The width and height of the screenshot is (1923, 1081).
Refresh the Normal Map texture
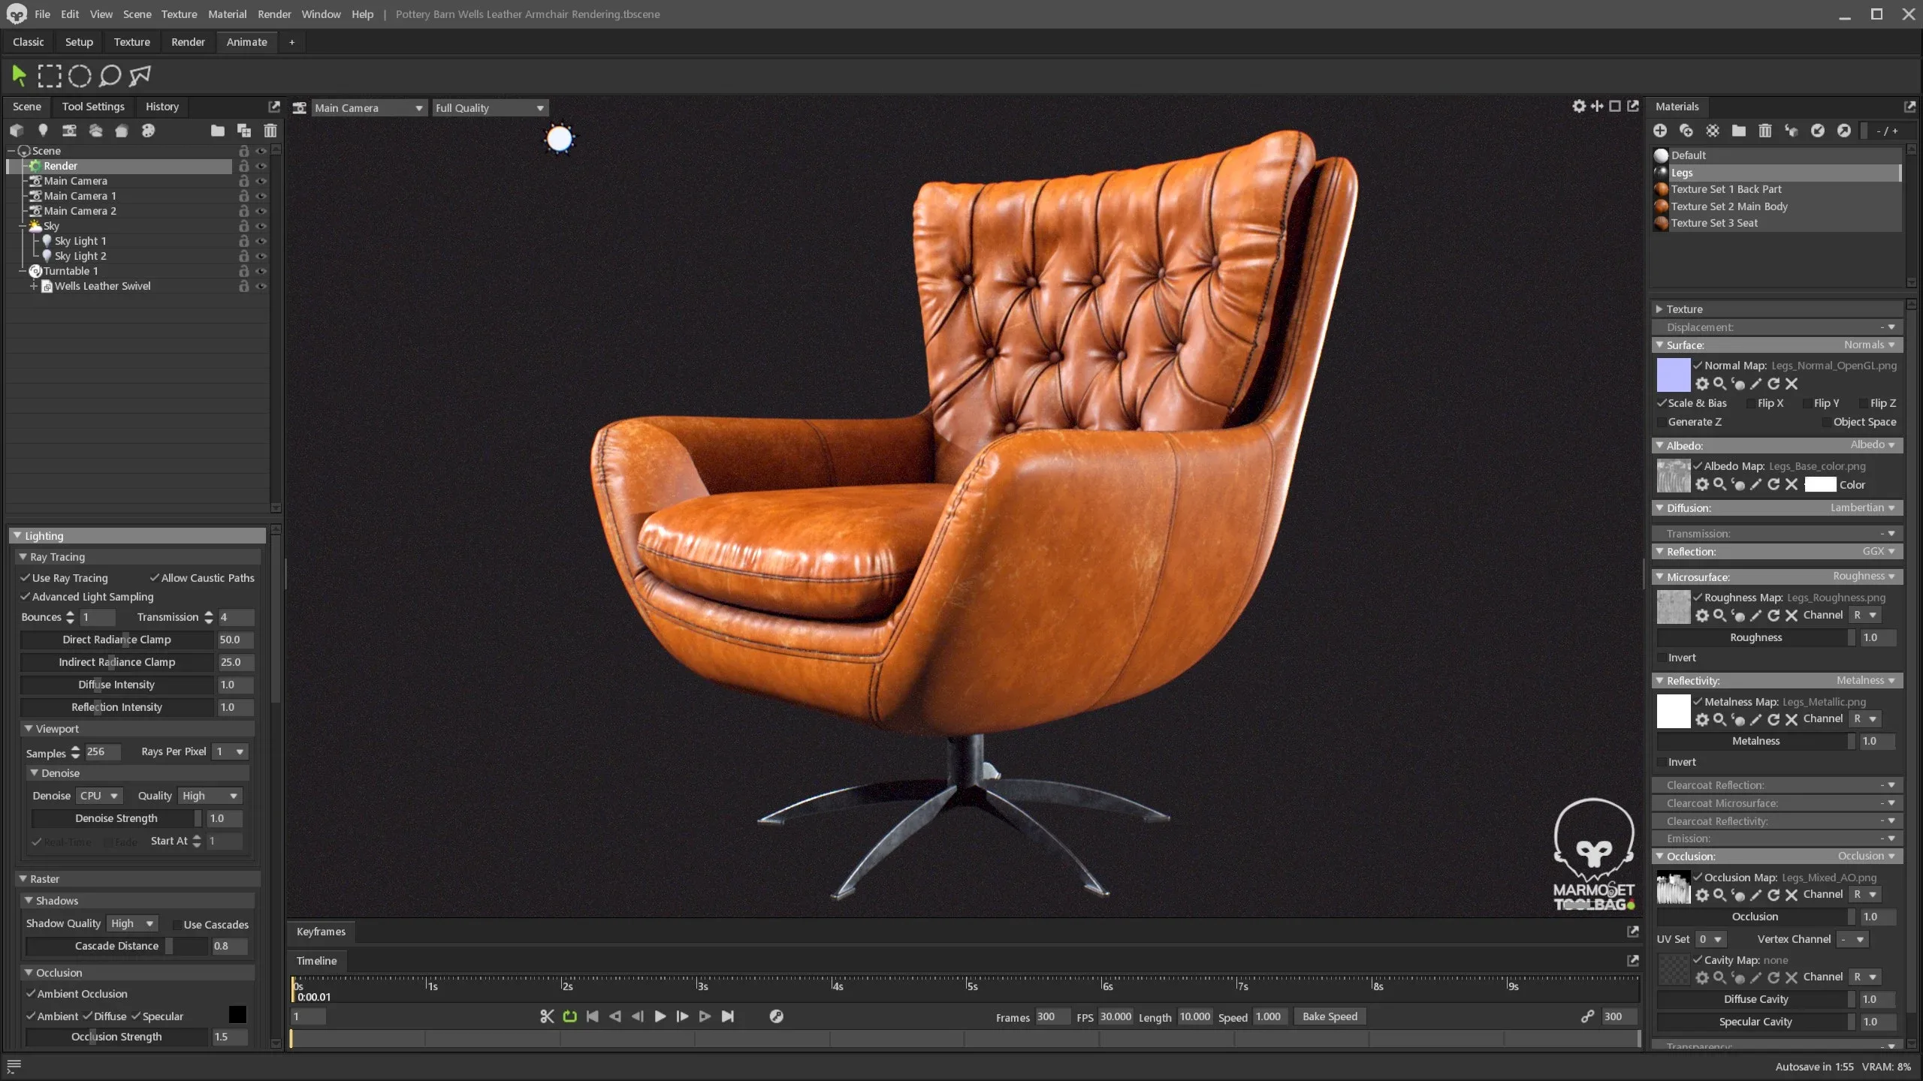tap(1774, 384)
